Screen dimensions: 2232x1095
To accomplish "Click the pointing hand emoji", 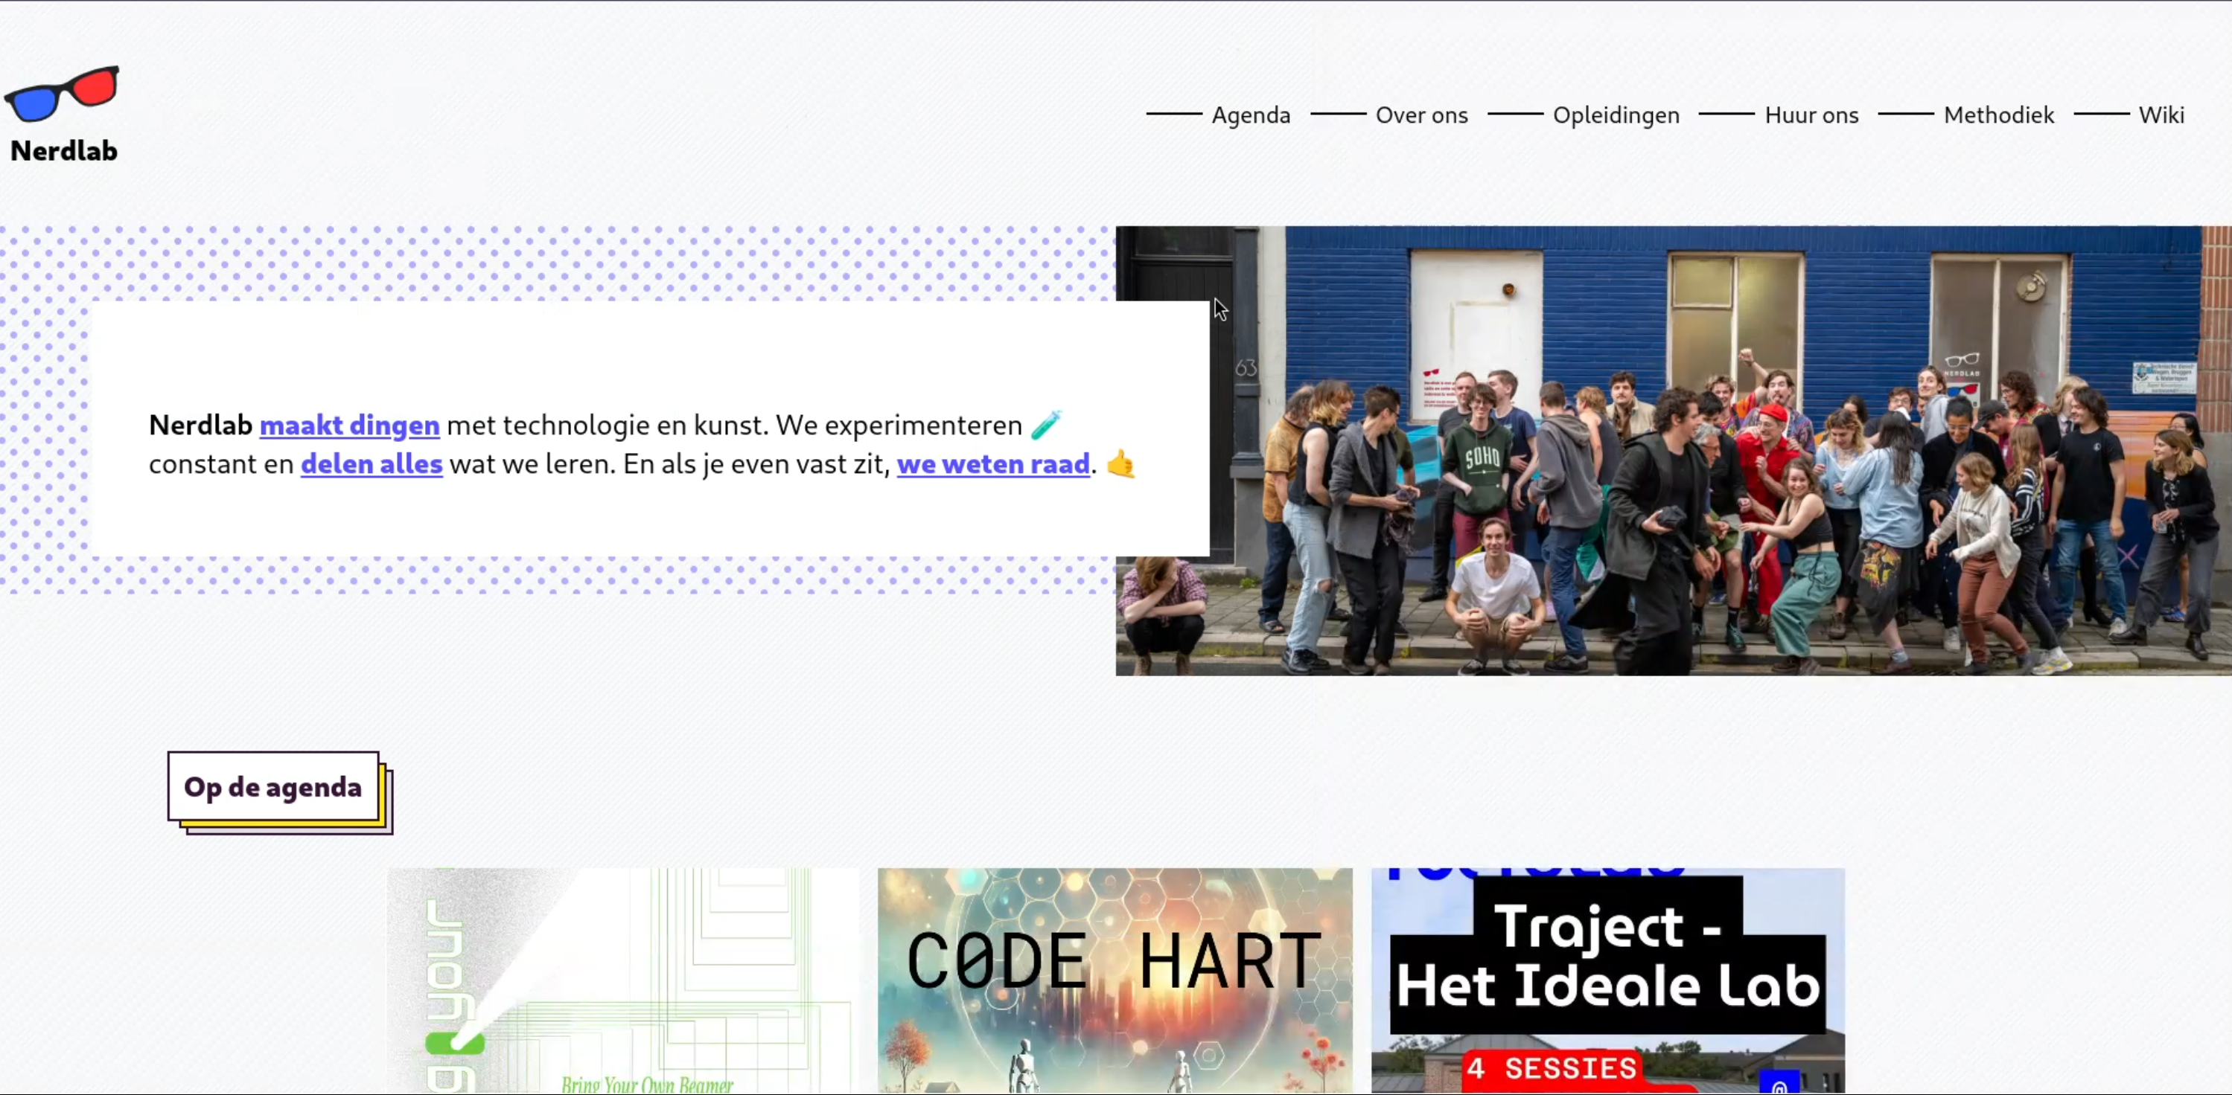I will pos(1121,464).
